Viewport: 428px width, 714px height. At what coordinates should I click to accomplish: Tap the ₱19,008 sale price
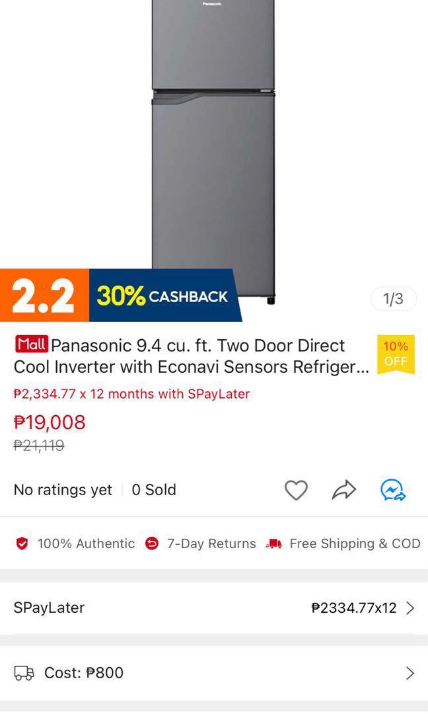[x=50, y=422]
